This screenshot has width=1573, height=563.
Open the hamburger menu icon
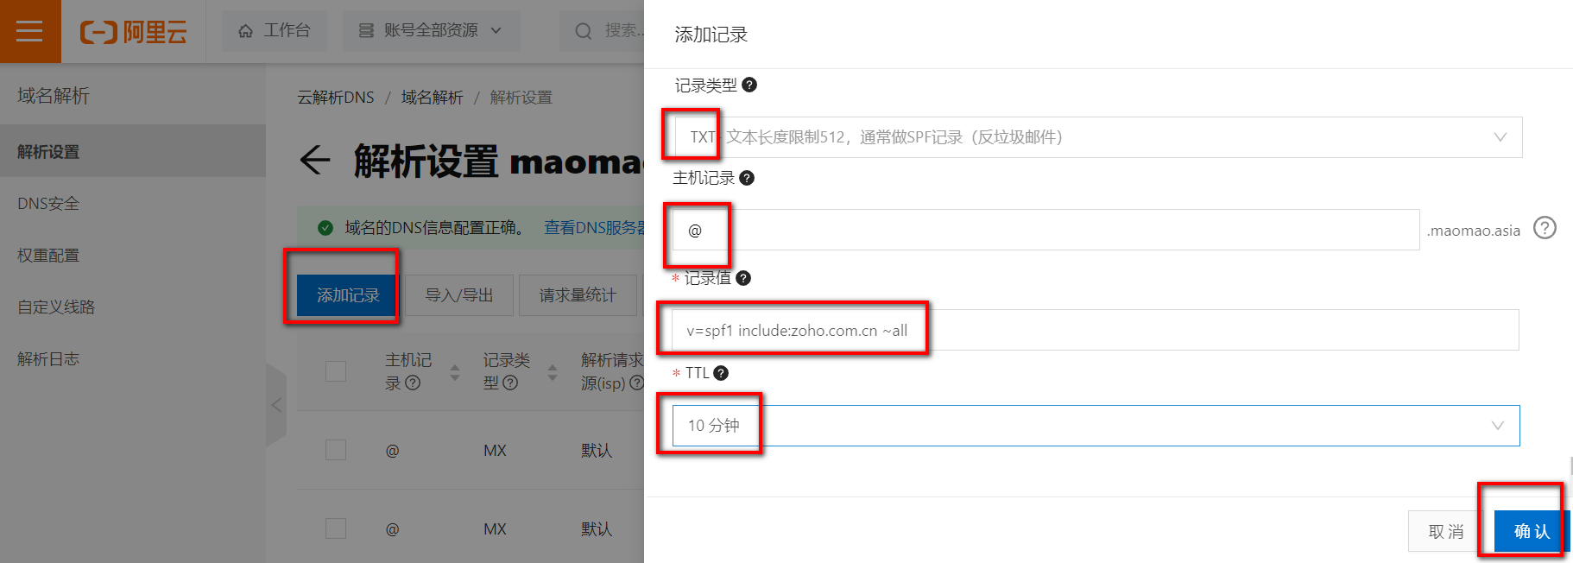pos(29,31)
